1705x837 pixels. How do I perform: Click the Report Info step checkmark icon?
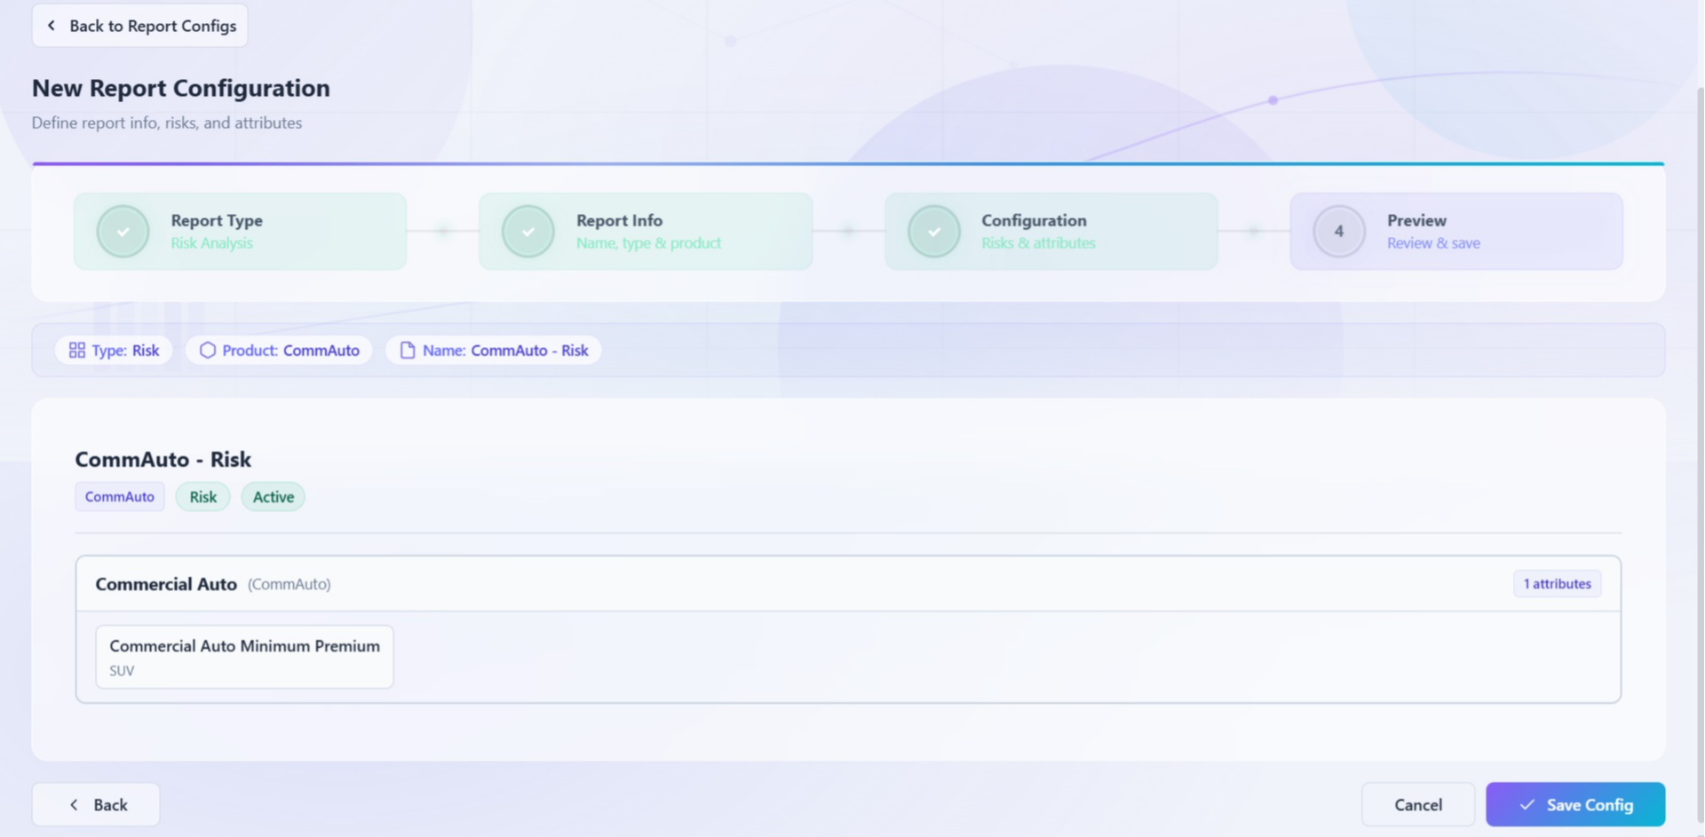(x=528, y=232)
